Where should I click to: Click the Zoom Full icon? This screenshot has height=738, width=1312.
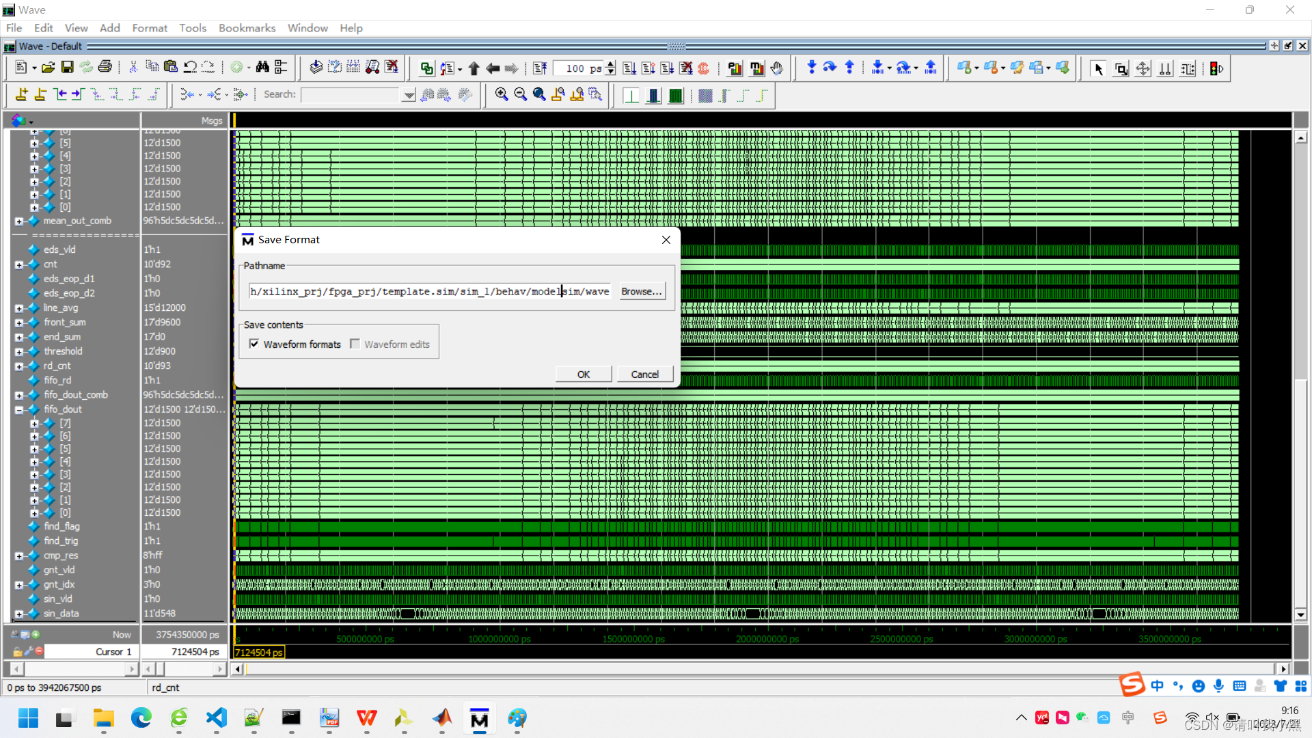click(x=539, y=95)
